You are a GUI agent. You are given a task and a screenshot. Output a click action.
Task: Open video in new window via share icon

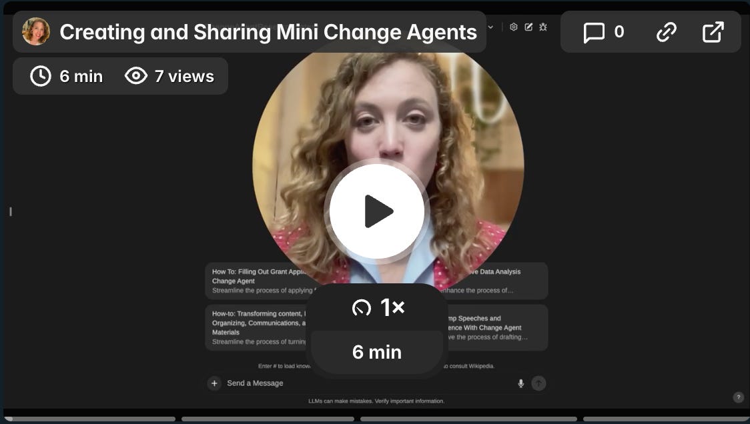(x=713, y=31)
